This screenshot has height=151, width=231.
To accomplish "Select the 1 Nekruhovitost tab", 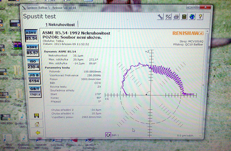I will pos(60,25).
